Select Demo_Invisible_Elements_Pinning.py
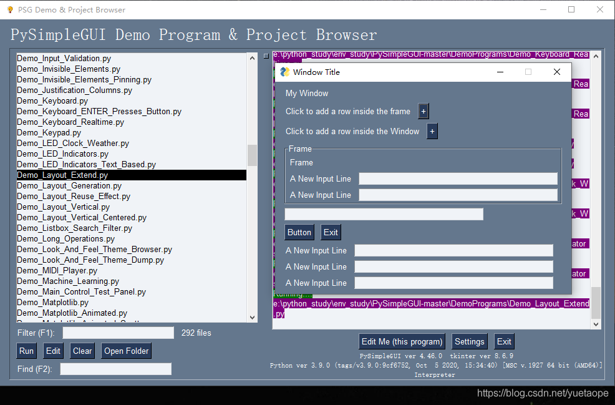This screenshot has width=615, height=405. [132, 79]
